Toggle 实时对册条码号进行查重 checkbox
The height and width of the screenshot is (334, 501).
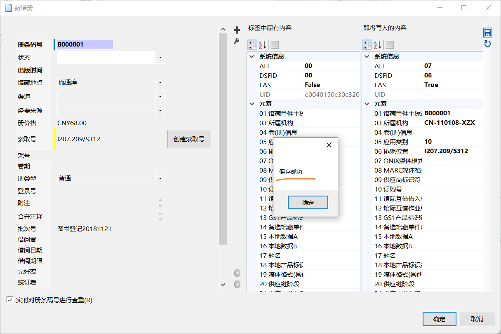pos(10,300)
